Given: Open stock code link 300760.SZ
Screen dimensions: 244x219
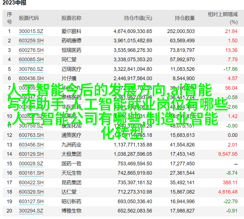Looking at the screenshot, I should tap(31, 69).
